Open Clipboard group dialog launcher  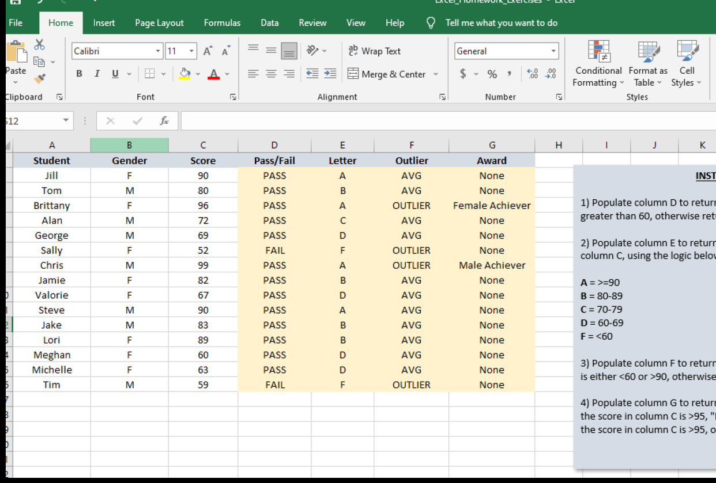pyautogui.click(x=60, y=97)
